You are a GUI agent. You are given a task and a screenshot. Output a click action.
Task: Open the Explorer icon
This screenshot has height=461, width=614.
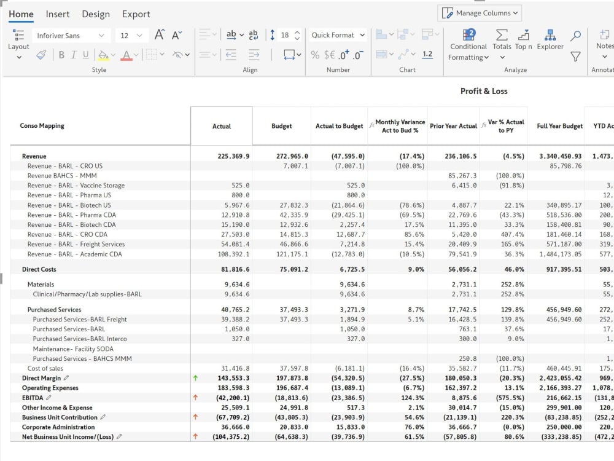pyautogui.click(x=550, y=36)
